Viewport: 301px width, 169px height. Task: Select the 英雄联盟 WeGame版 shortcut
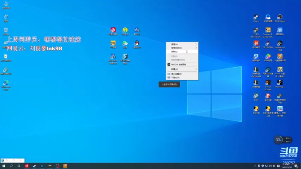click(256, 72)
